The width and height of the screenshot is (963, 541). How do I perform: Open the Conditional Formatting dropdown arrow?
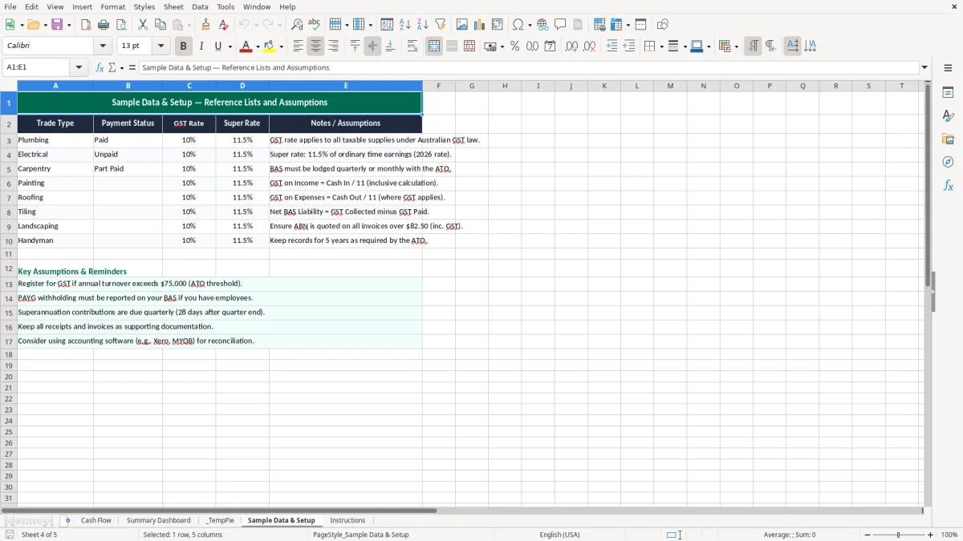click(736, 46)
